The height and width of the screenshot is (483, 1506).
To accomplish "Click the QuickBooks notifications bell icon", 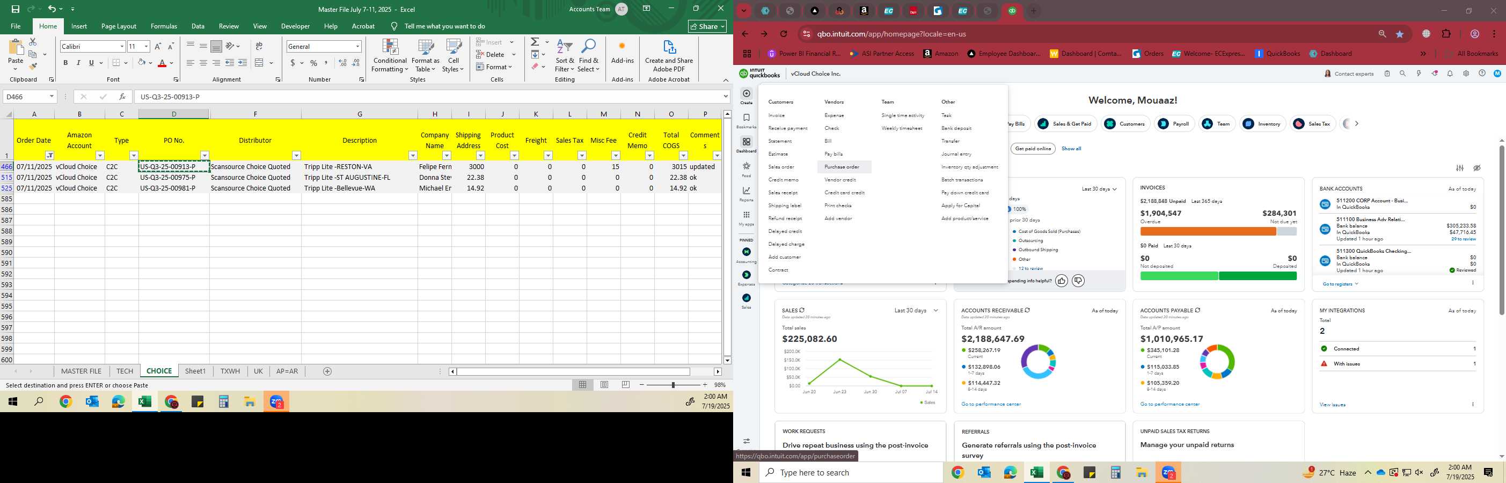I will click(1450, 74).
